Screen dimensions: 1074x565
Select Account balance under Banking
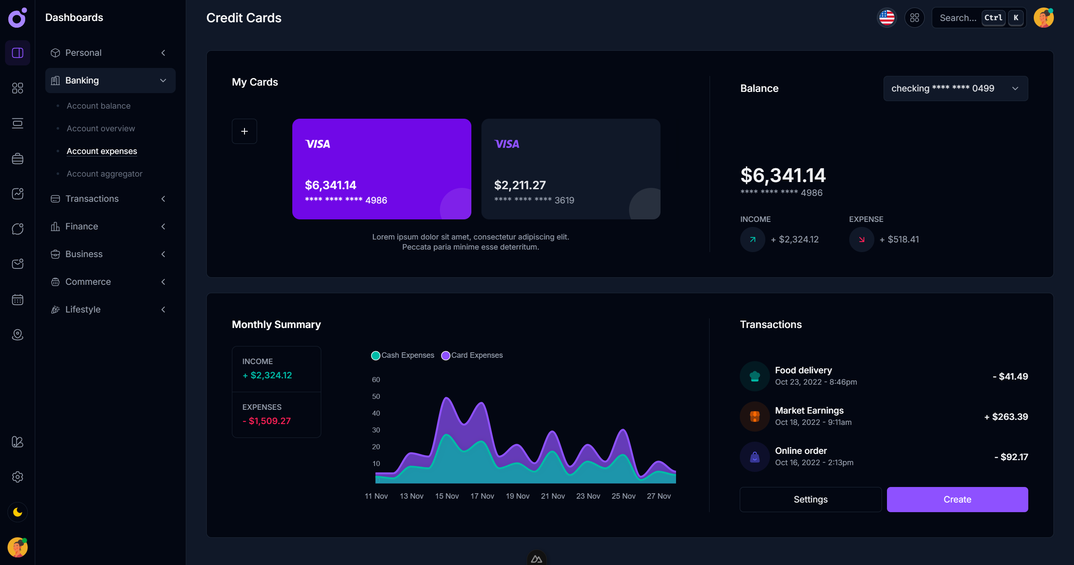(98, 106)
